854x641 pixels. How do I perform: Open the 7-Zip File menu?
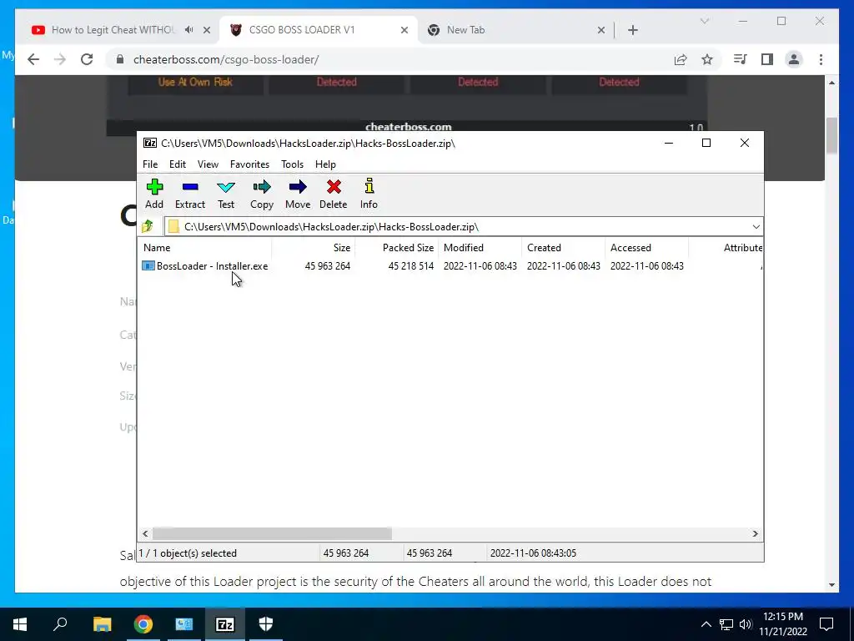coord(150,164)
